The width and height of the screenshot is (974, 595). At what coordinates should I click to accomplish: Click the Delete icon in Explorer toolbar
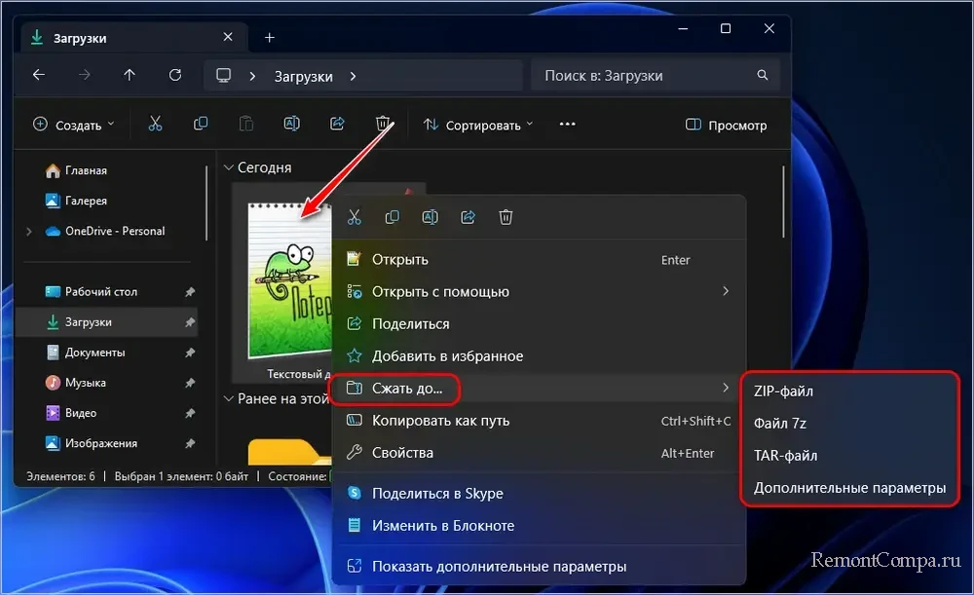click(383, 124)
